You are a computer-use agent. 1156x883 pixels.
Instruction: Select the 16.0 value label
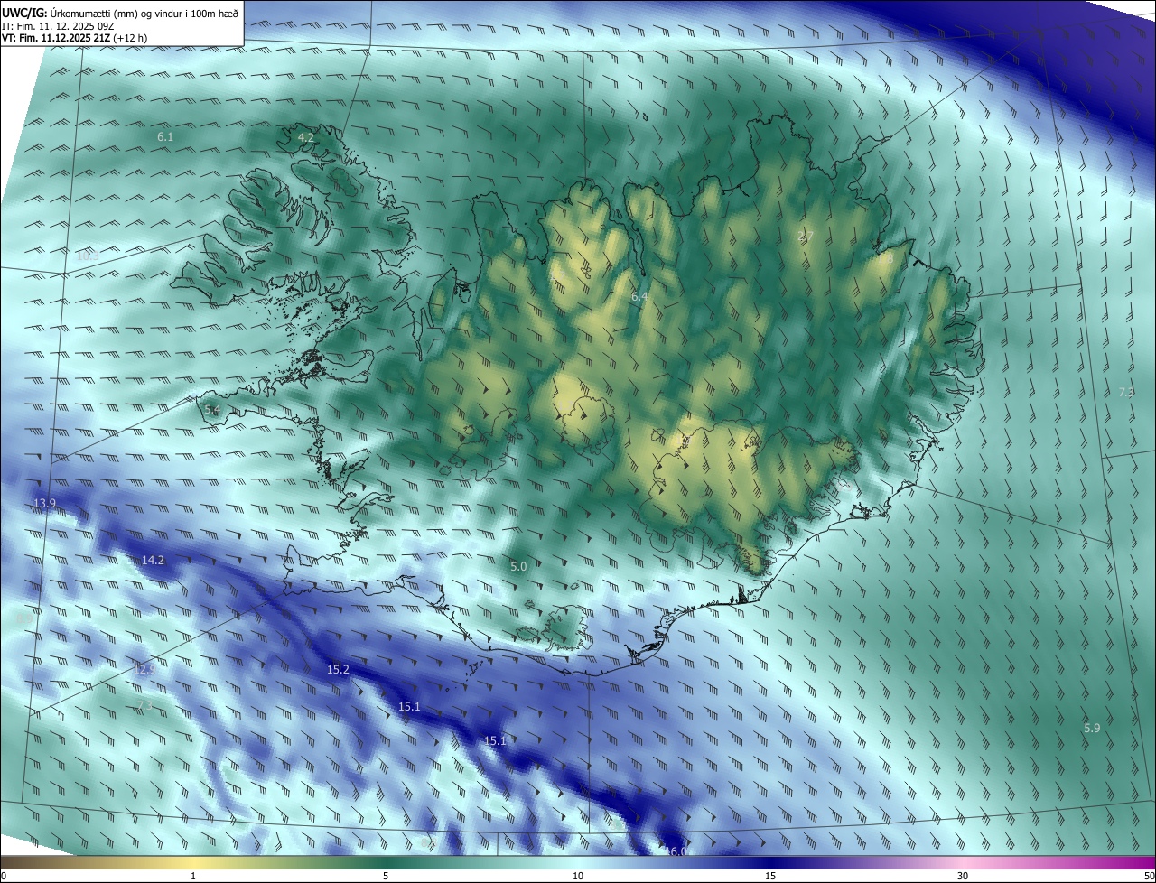tap(677, 851)
